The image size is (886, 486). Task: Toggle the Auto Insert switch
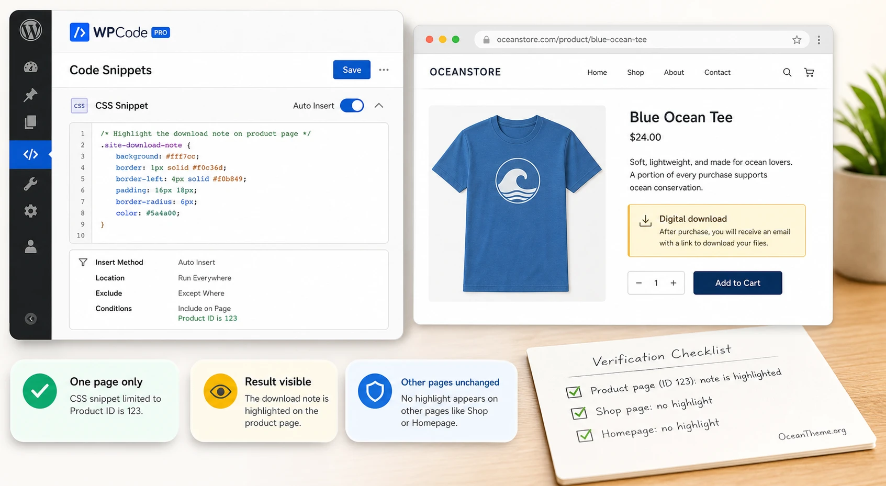[x=352, y=106]
